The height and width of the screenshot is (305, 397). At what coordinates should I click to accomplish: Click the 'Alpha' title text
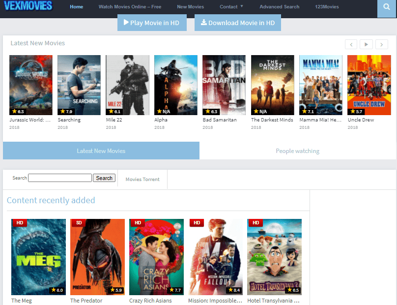(x=161, y=120)
